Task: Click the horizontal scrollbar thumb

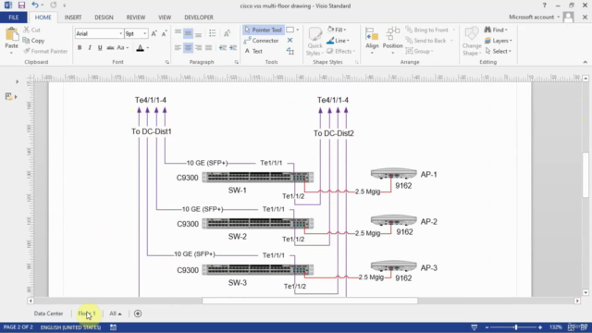Action: point(310,301)
